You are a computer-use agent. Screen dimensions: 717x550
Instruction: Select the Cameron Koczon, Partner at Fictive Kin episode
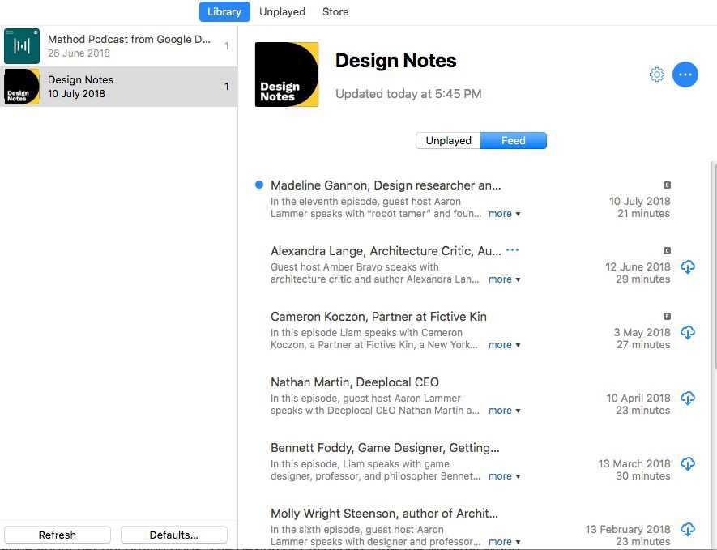click(378, 317)
